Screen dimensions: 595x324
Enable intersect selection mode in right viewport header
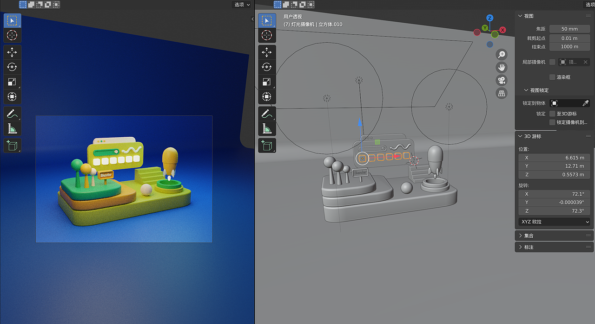click(311, 5)
